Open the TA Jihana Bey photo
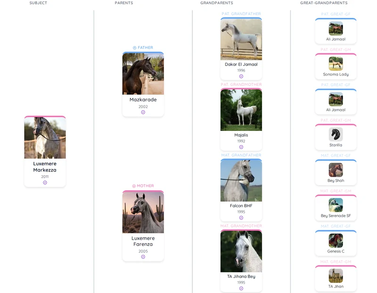The image size is (377, 293). 241,251
